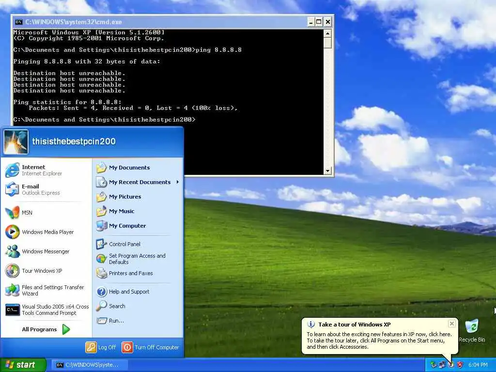Click Log Off button
Screen dimensions: 496x372
coord(101,347)
